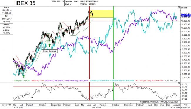The height and width of the screenshot is (109, 191).
Task: Click the Seasonal(2010,NEIN,10,NEIN,JA) indicator label
Action: click(x=159, y=102)
